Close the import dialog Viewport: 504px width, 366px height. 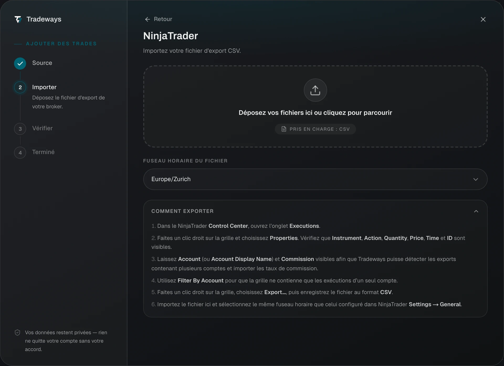pos(483,19)
